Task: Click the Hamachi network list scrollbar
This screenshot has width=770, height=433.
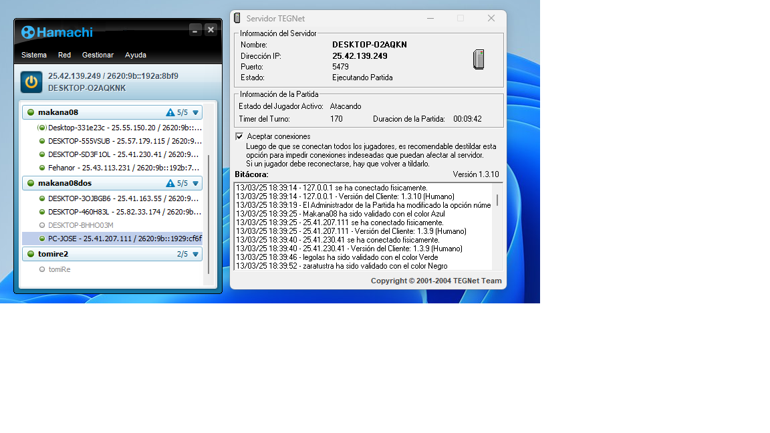Action: click(209, 214)
